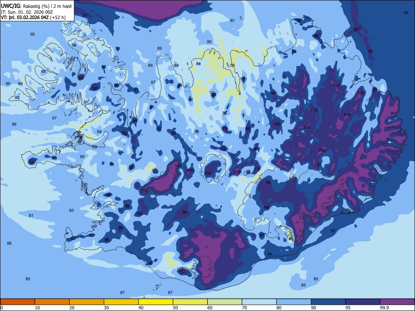415x311 pixels.
Task: Select the golden 30–40 legend swatch
Action: pyautogui.click(x=121, y=302)
